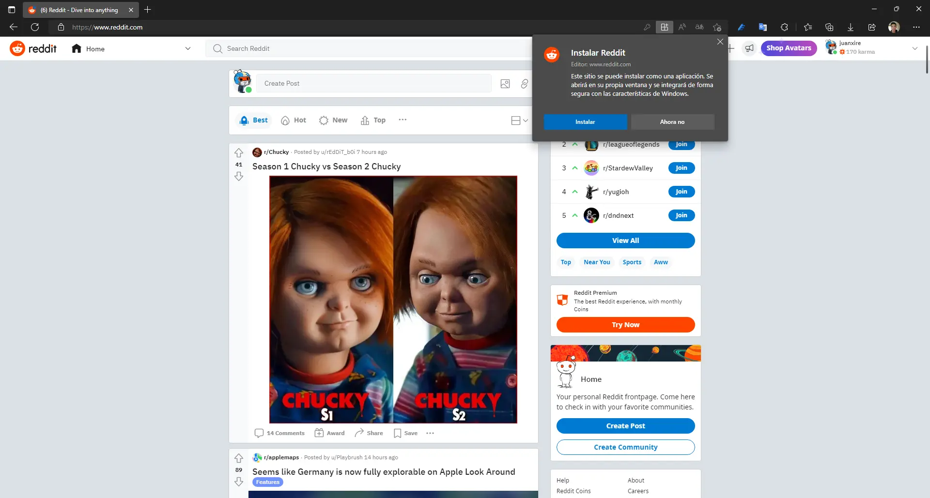Click the link post icon beside Create Post
The height and width of the screenshot is (498, 930).
tap(525, 84)
